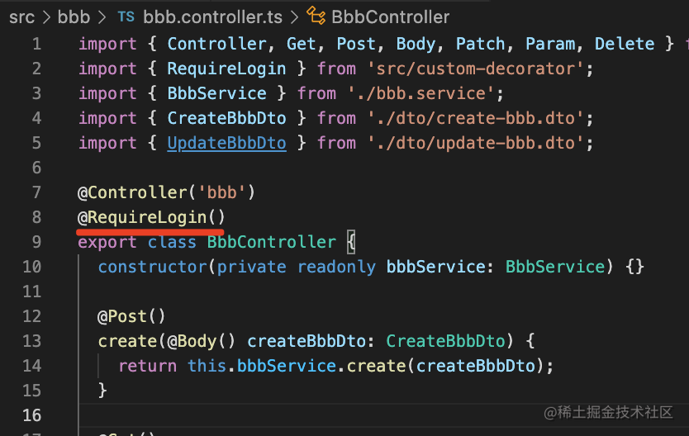Open the src folder breadcrumb

coord(22,17)
